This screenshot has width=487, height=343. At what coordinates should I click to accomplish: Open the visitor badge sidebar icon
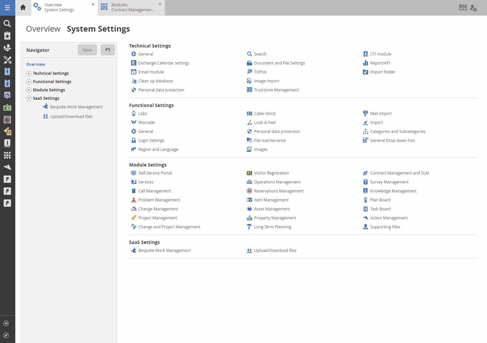pos(7,107)
